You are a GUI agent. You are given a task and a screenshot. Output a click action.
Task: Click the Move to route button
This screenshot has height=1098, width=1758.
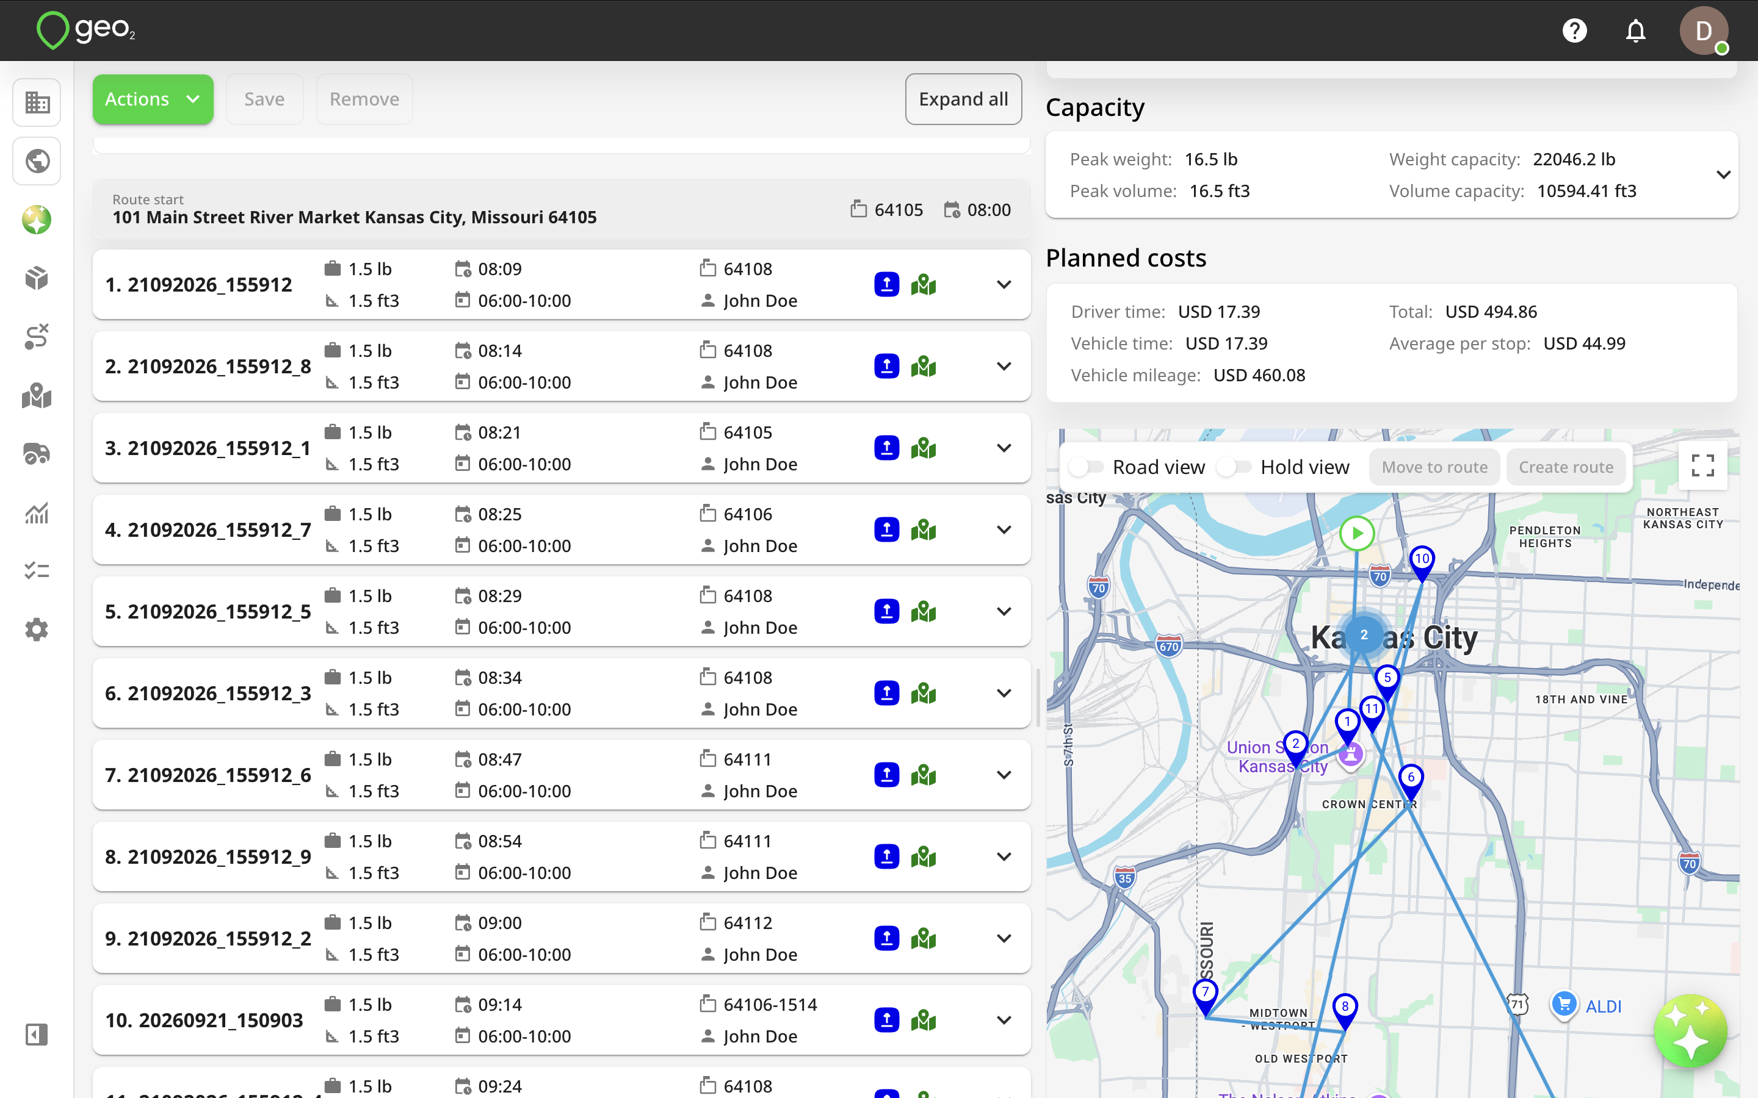click(1434, 467)
